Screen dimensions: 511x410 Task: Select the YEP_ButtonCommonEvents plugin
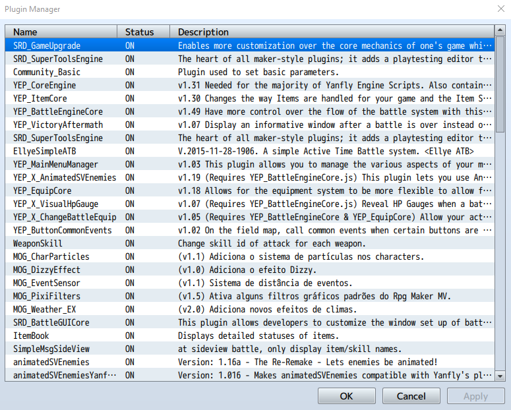point(250,231)
